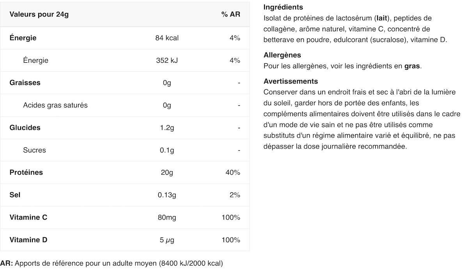Click the Avertissements heading
This screenshot has height=273, width=468.
(291, 82)
